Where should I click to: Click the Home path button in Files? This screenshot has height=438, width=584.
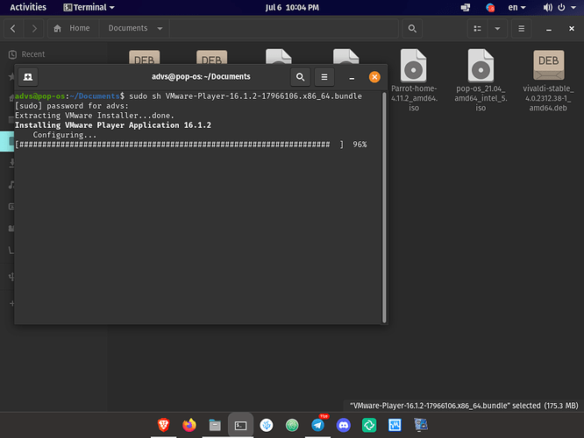click(74, 28)
